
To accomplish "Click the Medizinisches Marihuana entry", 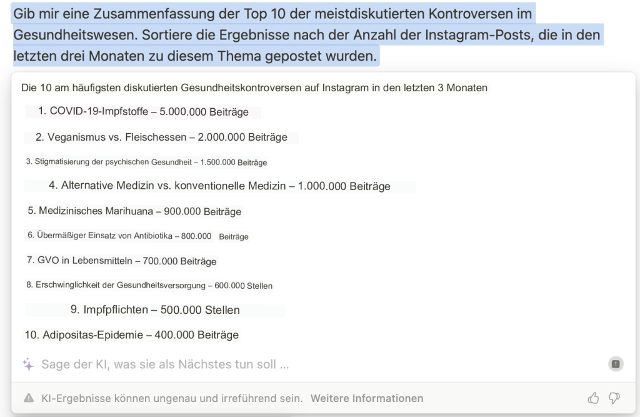I will click(x=134, y=211).
